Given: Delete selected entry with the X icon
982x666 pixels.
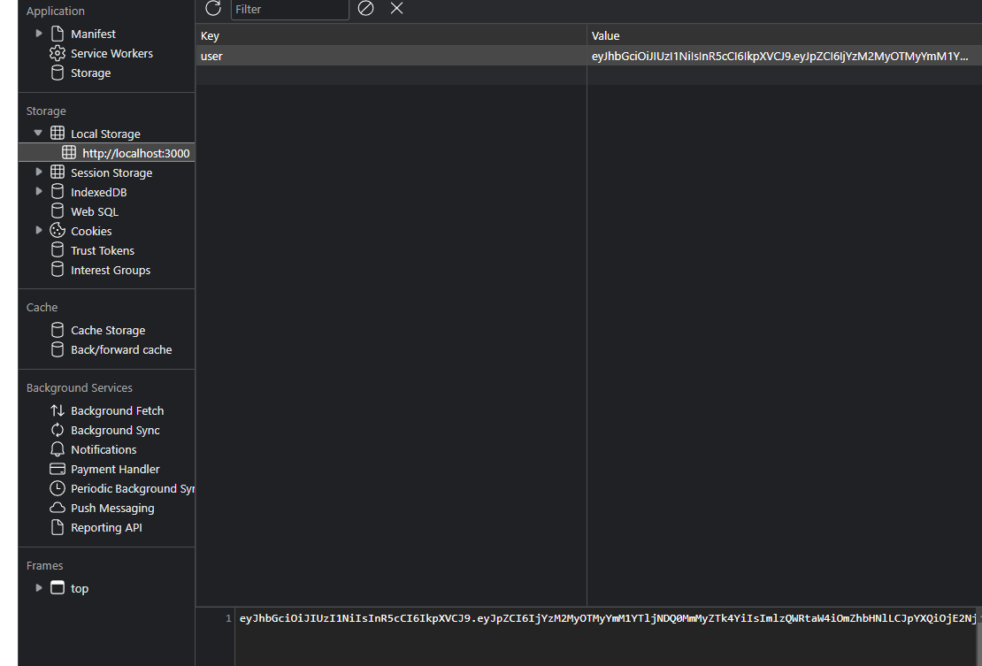Looking at the screenshot, I should point(396,8).
